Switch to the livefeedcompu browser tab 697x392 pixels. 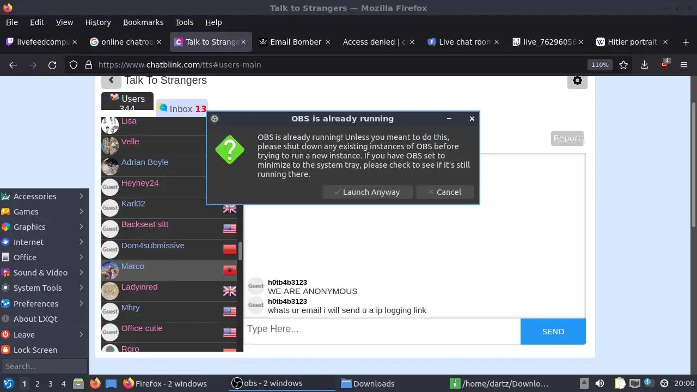(41, 42)
